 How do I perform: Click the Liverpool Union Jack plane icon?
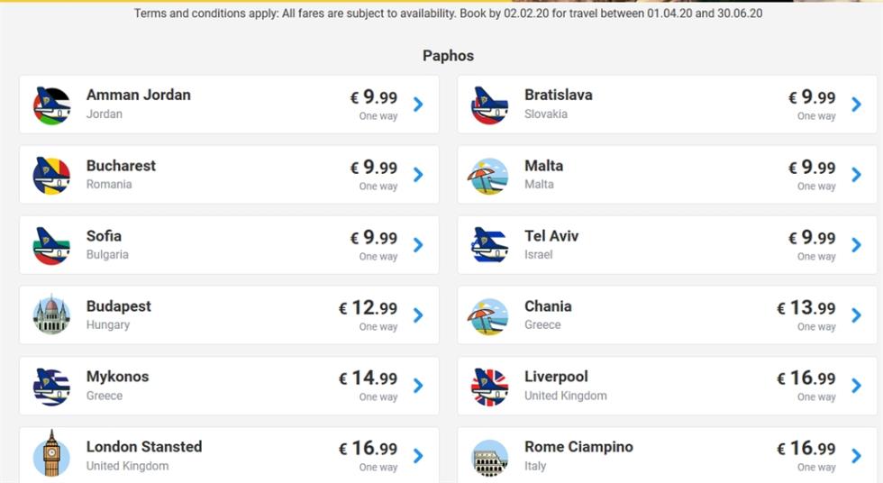point(488,387)
